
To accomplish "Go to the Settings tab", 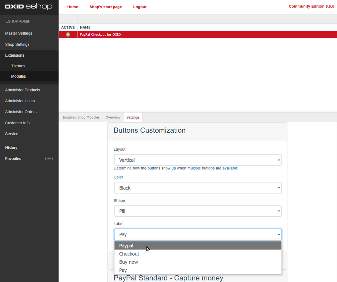I will point(133,117).
